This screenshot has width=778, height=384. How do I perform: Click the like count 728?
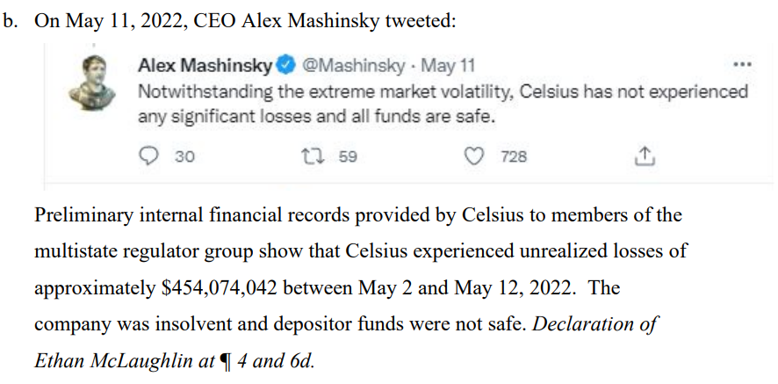pyautogui.click(x=514, y=156)
